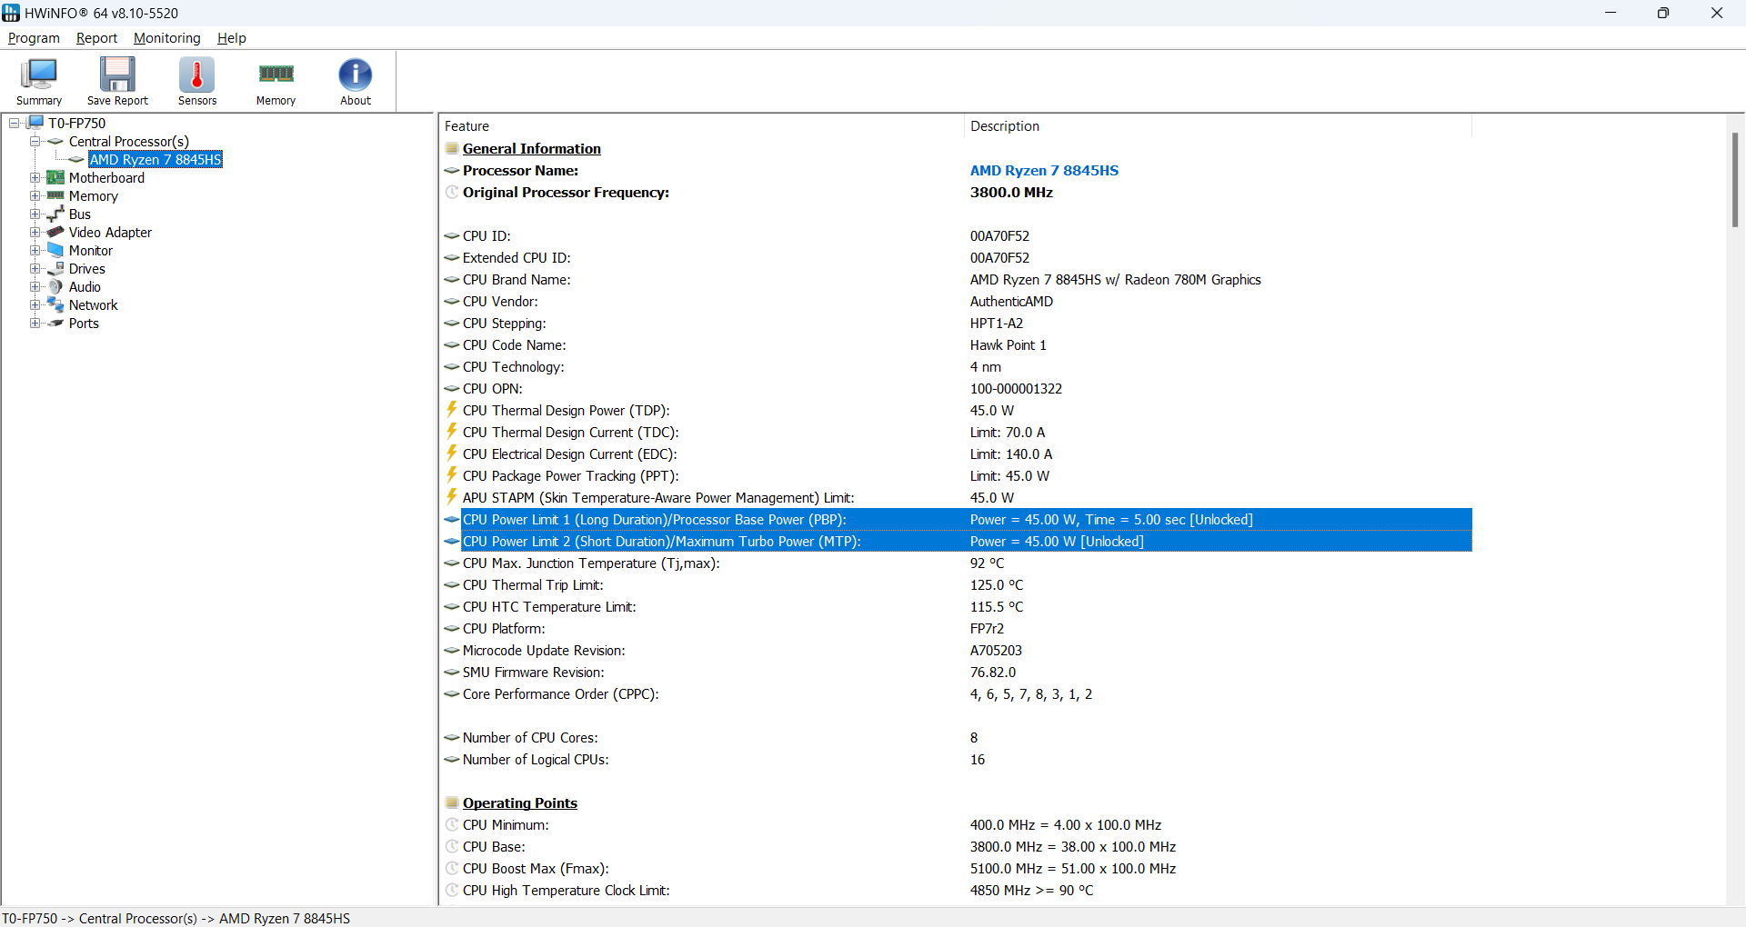Viewport: 1746px width, 927px height.
Task: Click the Feature column header
Action: click(701, 125)
